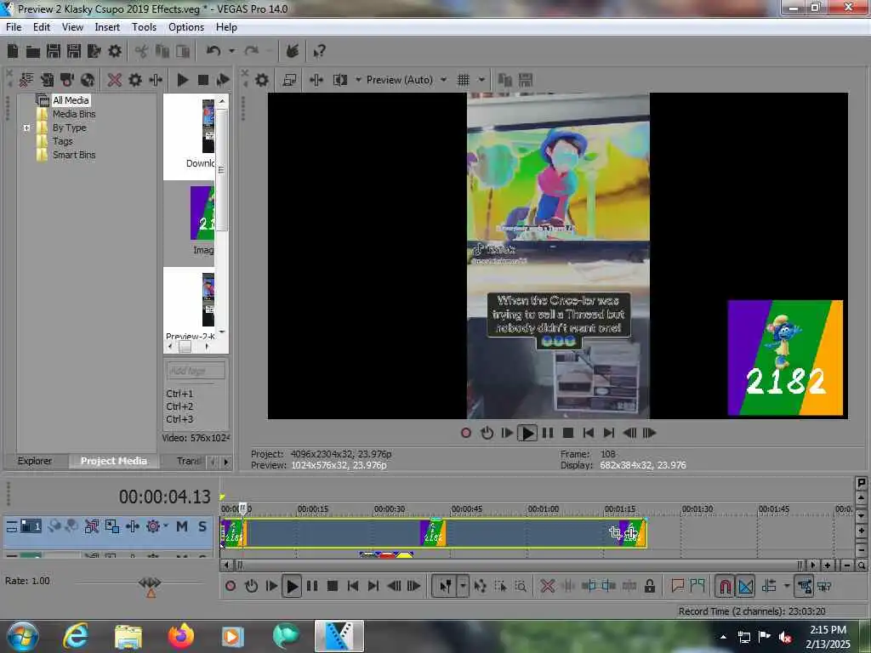
Task: Activate the What's This help icon
Action: [319, 52]
